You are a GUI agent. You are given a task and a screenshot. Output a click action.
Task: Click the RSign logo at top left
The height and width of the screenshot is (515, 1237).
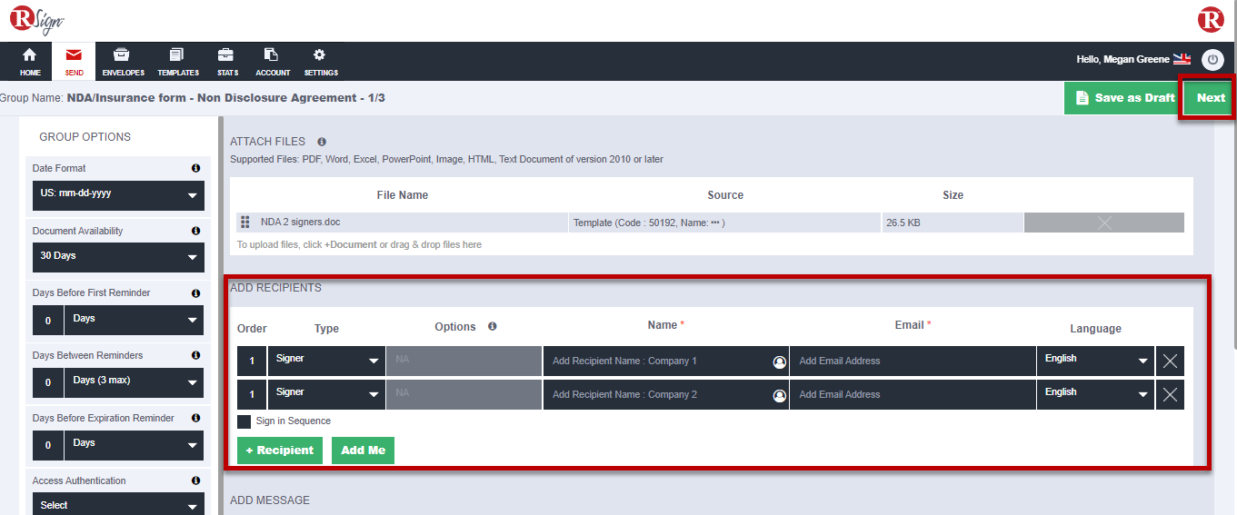click(36, 20)
